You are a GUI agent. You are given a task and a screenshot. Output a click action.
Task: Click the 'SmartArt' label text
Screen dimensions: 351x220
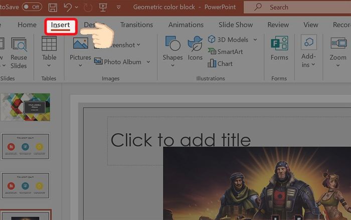click(x=230, y=52)
